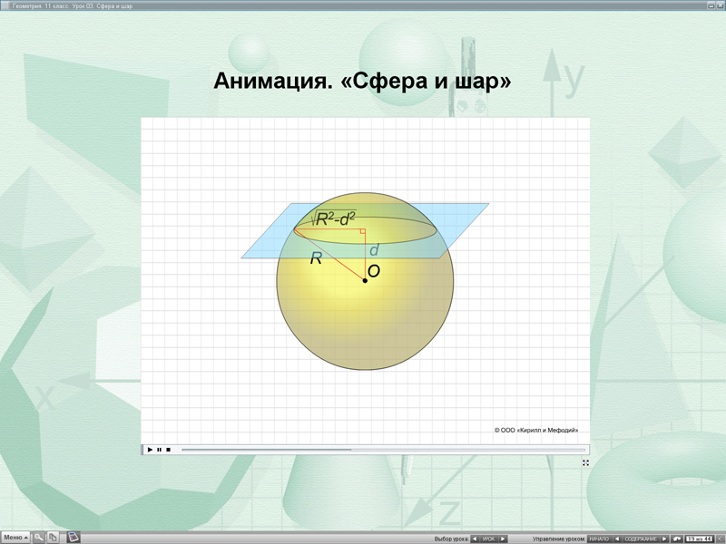This screenshot has width=726, height=544.
Task: Go to previous page of the lesson
Action: (618, 539)
